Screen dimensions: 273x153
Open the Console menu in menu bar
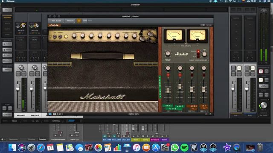click(x=10, y=1)
